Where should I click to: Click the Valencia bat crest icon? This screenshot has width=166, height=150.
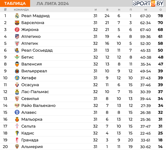point(17,64)
